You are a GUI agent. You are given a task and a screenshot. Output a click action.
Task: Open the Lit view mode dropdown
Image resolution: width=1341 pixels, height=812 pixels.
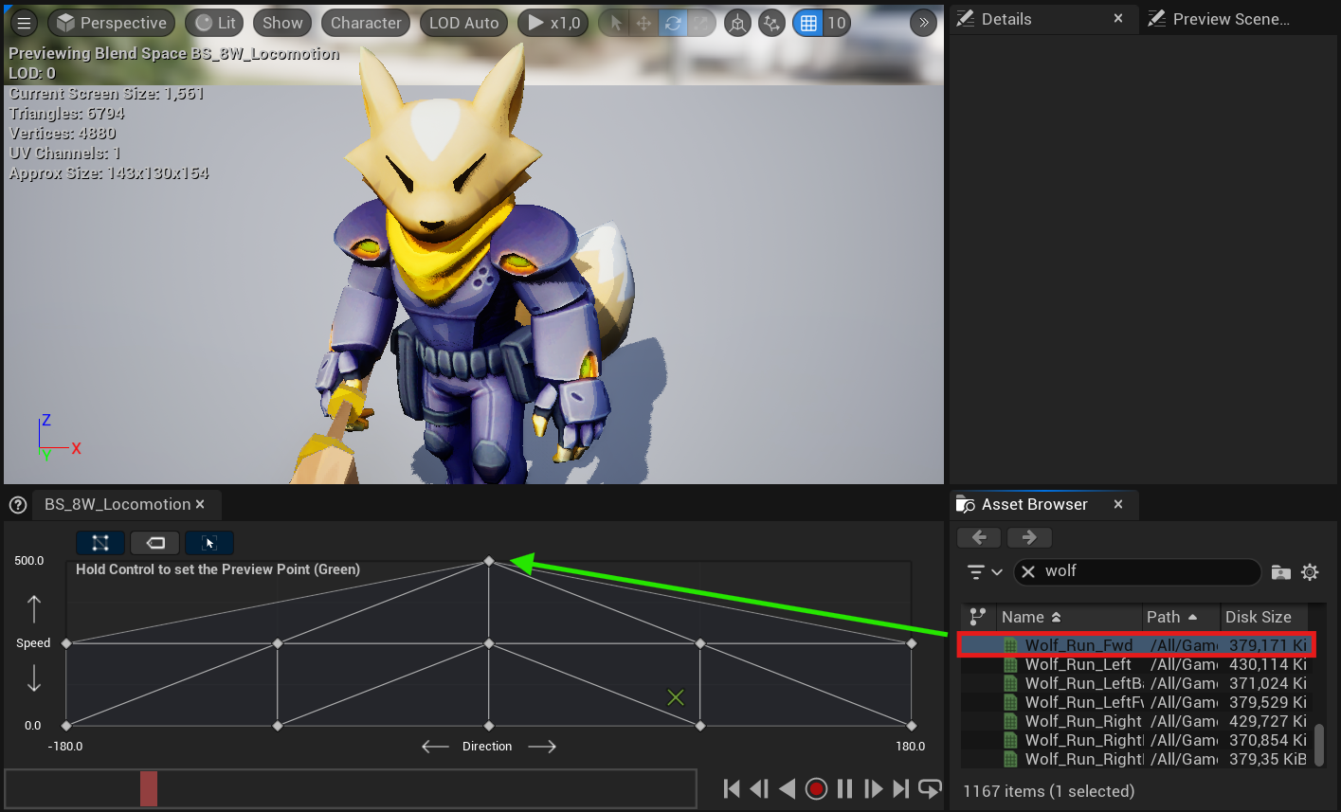pos(215,23)
